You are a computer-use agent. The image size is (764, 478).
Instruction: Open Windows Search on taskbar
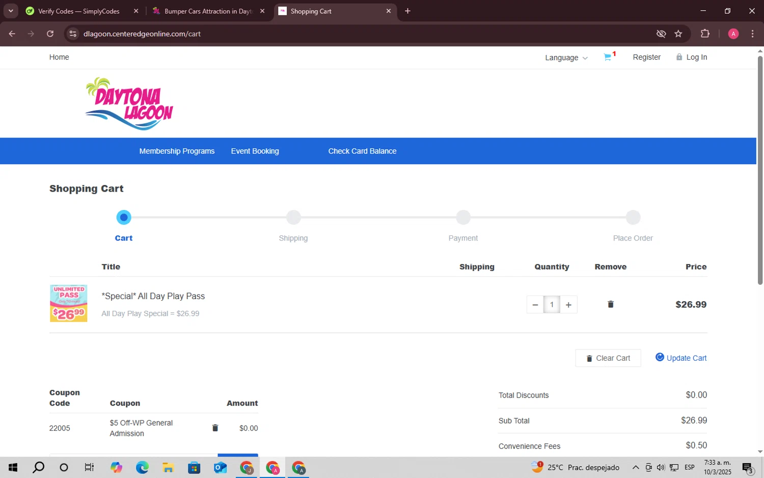[x=38, y=467]
